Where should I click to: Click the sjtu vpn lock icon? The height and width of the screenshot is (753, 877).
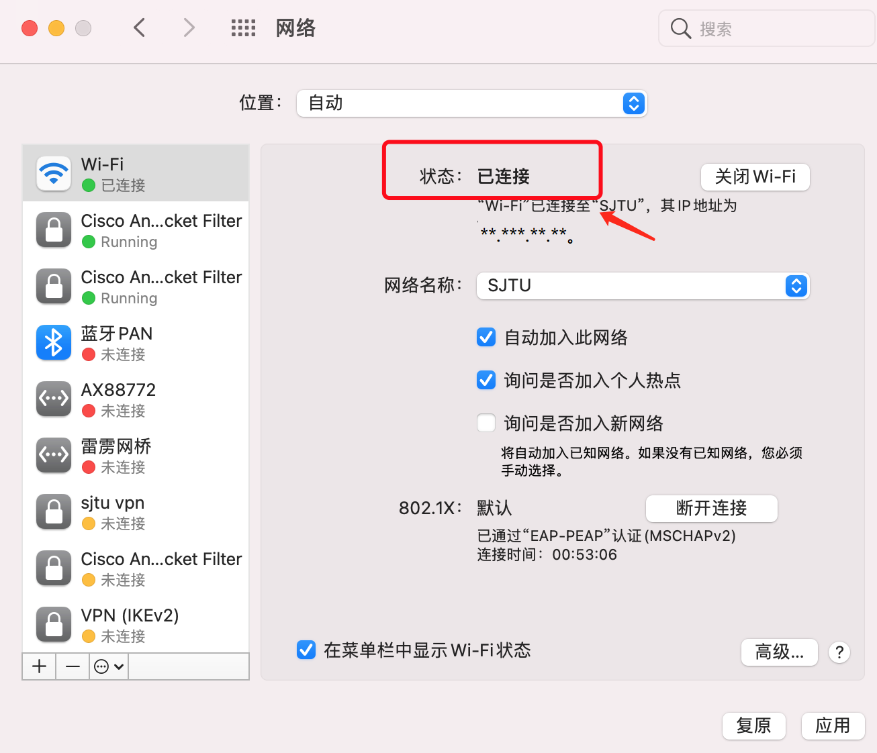pos(54,512)
